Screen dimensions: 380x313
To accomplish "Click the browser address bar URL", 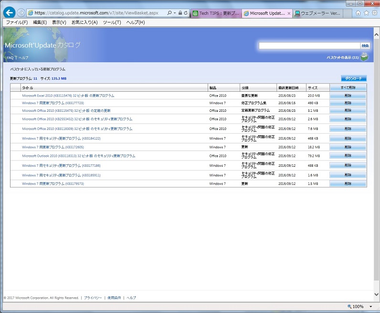I will (96, 13).
